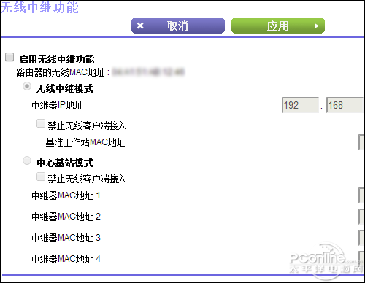Check 禁止无线客户端接入 under 中心基站模式

click(x=41, y=177)
